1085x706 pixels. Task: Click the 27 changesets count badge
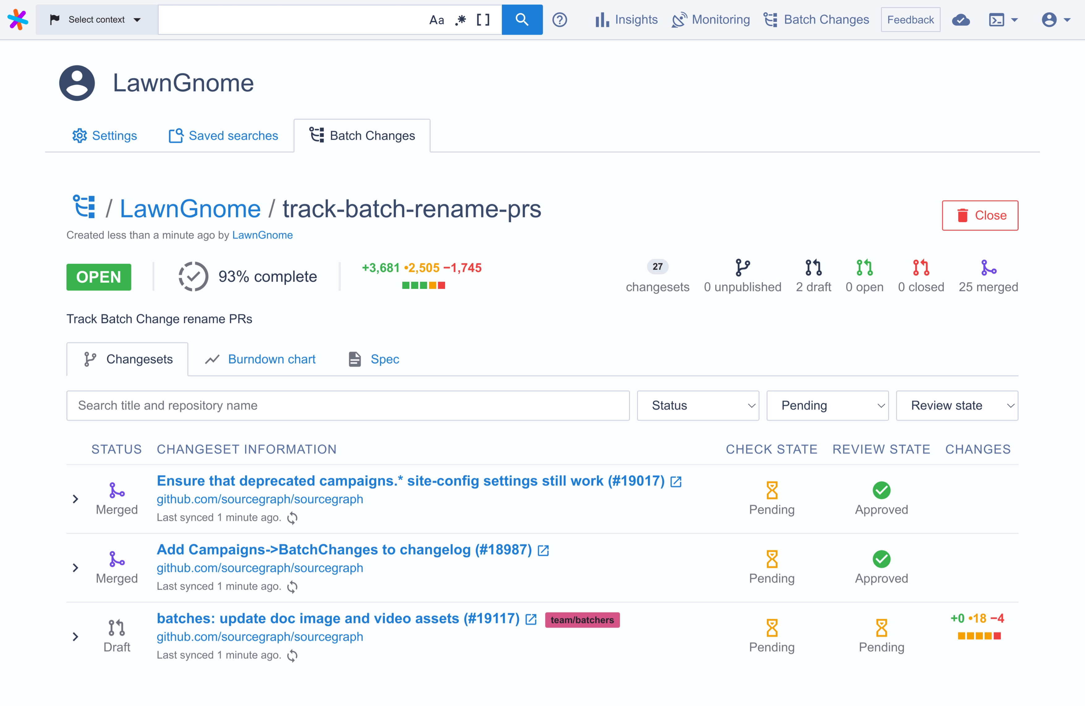point(657,267)
